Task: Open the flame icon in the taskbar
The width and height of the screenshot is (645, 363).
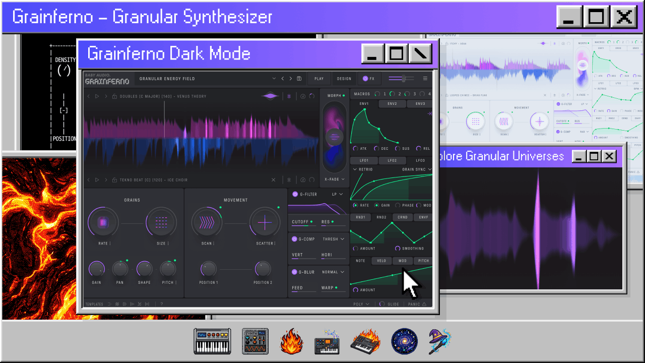Action: pos(292,341)
